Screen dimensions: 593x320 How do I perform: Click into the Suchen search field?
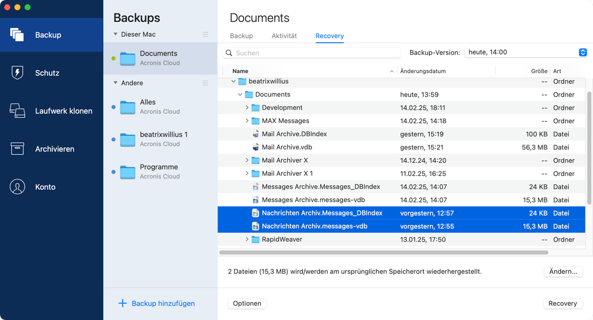pos(311,53)
